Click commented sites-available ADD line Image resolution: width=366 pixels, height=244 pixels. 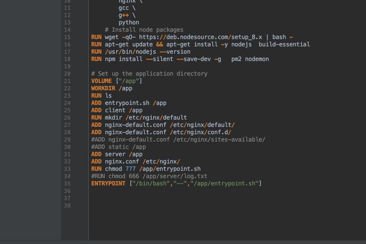(x=178, y=140)
